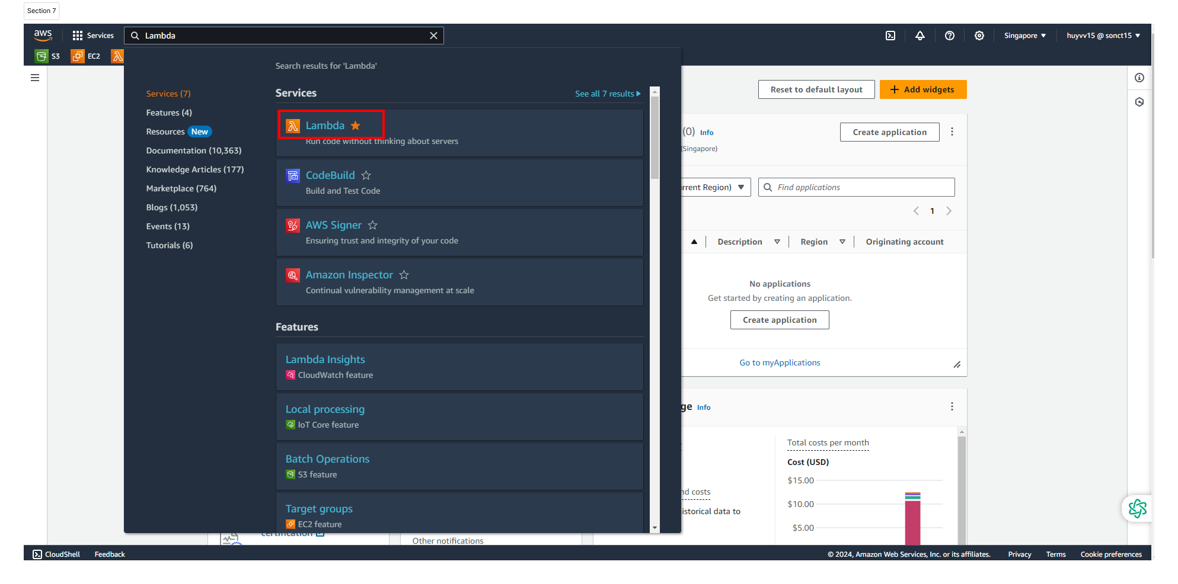Image resolution: width=1178 pixels, height=584 pixels.
Task: Click the myApplications widget resize handle
Action: coord(957,365)
